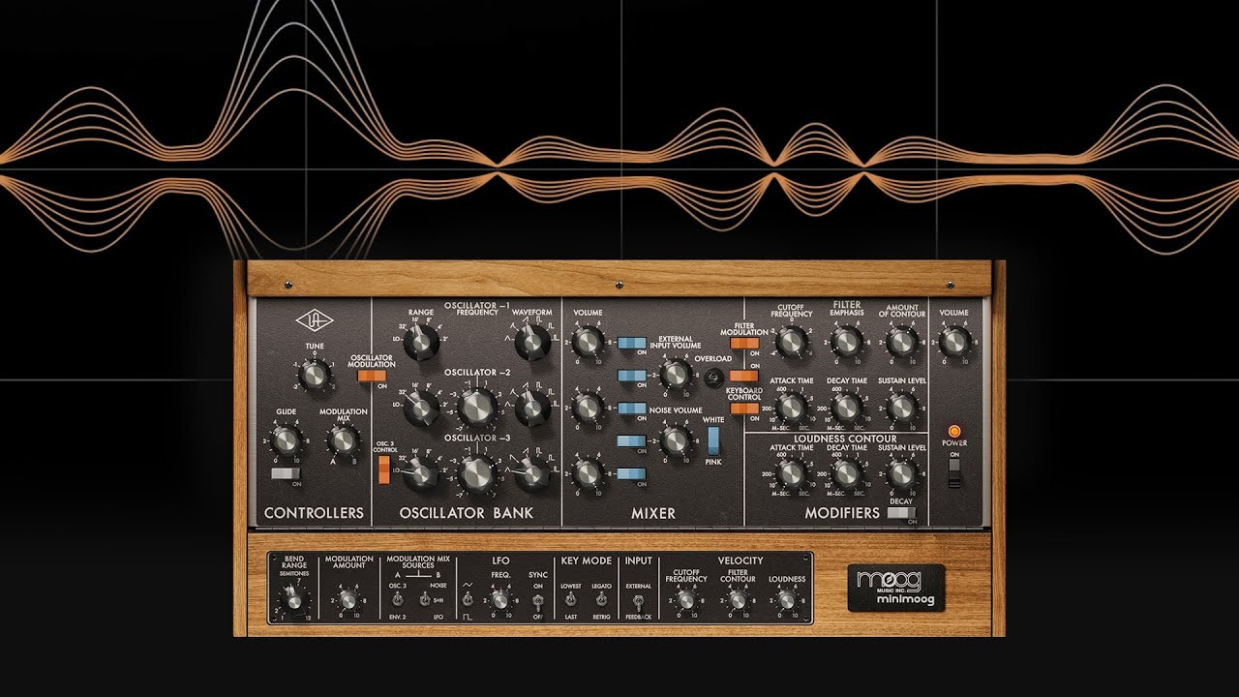
Task: Click the Velocity Cutoff Frequency knob
Action: (x=685, y=601)
